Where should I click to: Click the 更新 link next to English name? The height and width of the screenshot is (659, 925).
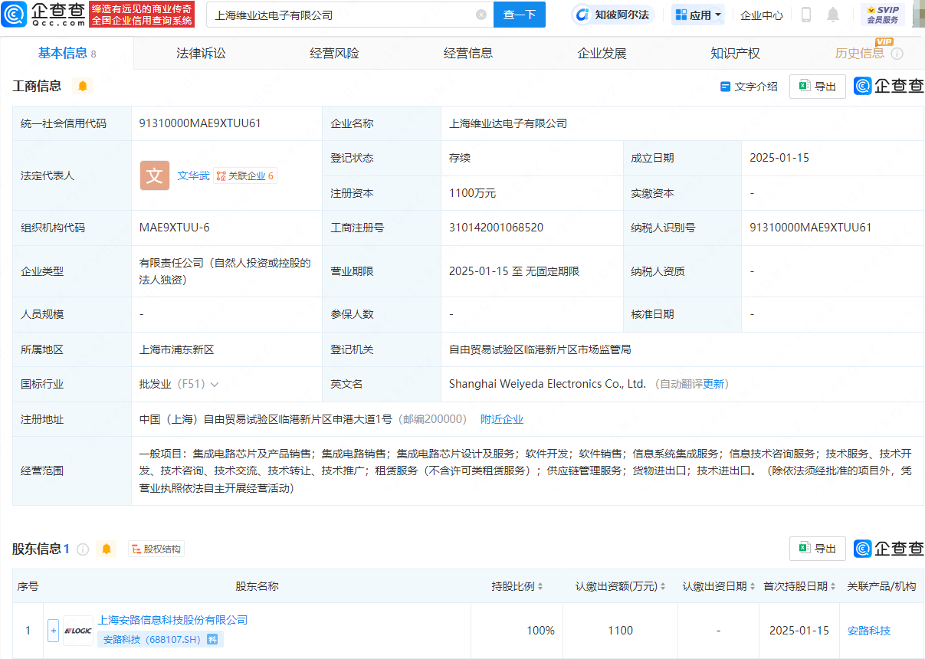click(713, 384)
